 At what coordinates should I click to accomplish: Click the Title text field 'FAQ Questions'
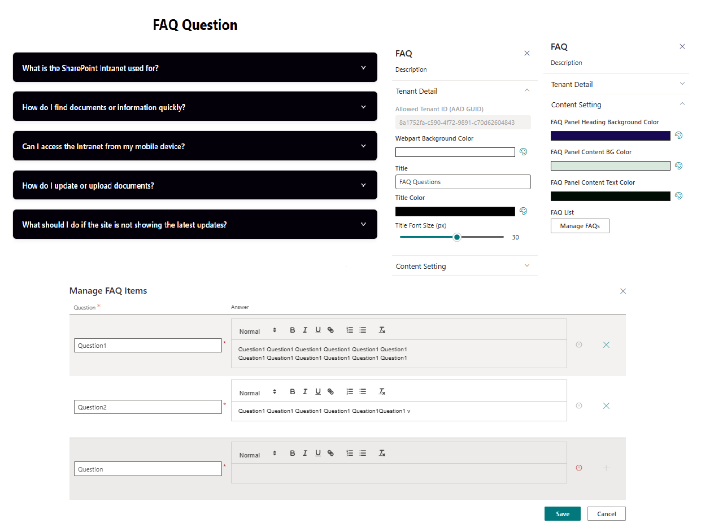(x=463, y=182)
